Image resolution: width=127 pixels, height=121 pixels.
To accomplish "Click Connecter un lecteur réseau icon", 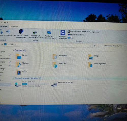I will (x=35, y=32).
